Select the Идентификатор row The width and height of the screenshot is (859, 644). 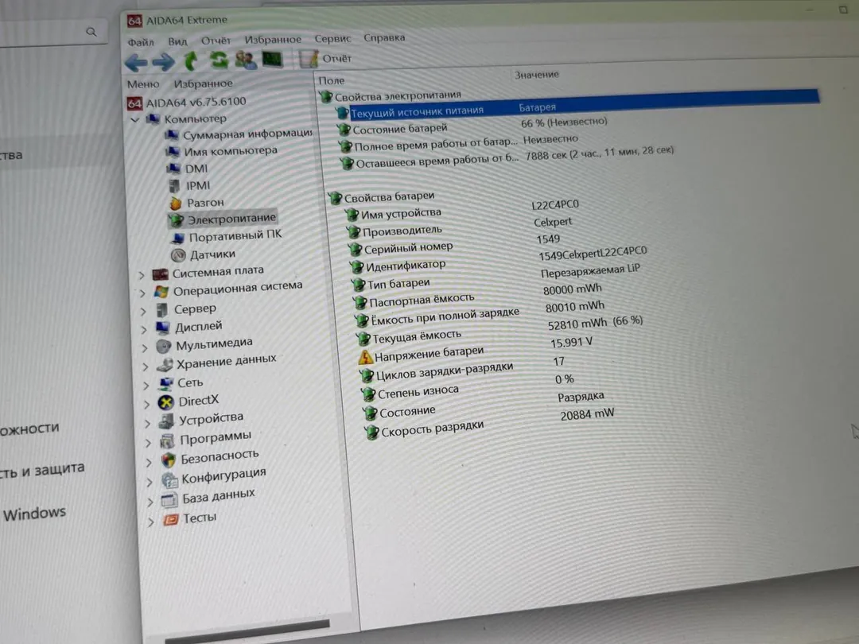pyautogui.click(x=499, y=259)
